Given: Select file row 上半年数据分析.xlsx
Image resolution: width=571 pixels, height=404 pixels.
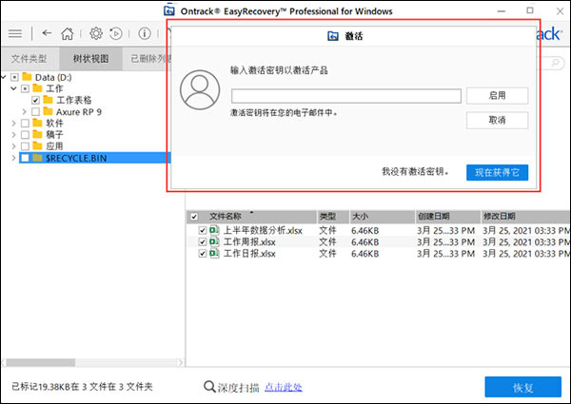Looking at the screenshot, I should [379, 231].
